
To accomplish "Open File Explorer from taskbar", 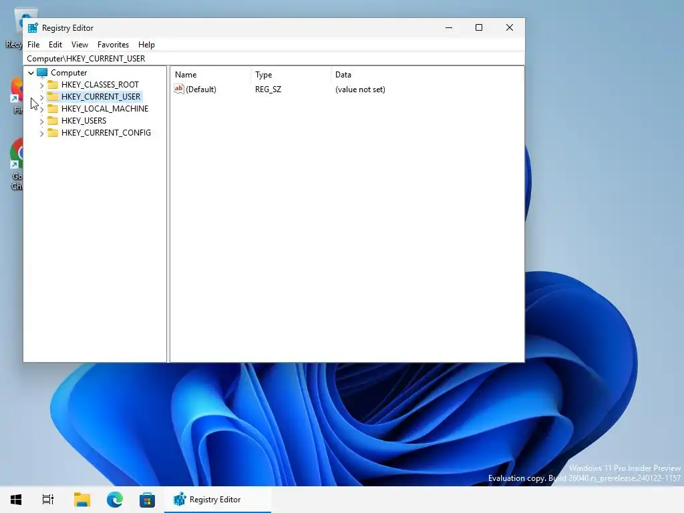I will pos(81,500).
